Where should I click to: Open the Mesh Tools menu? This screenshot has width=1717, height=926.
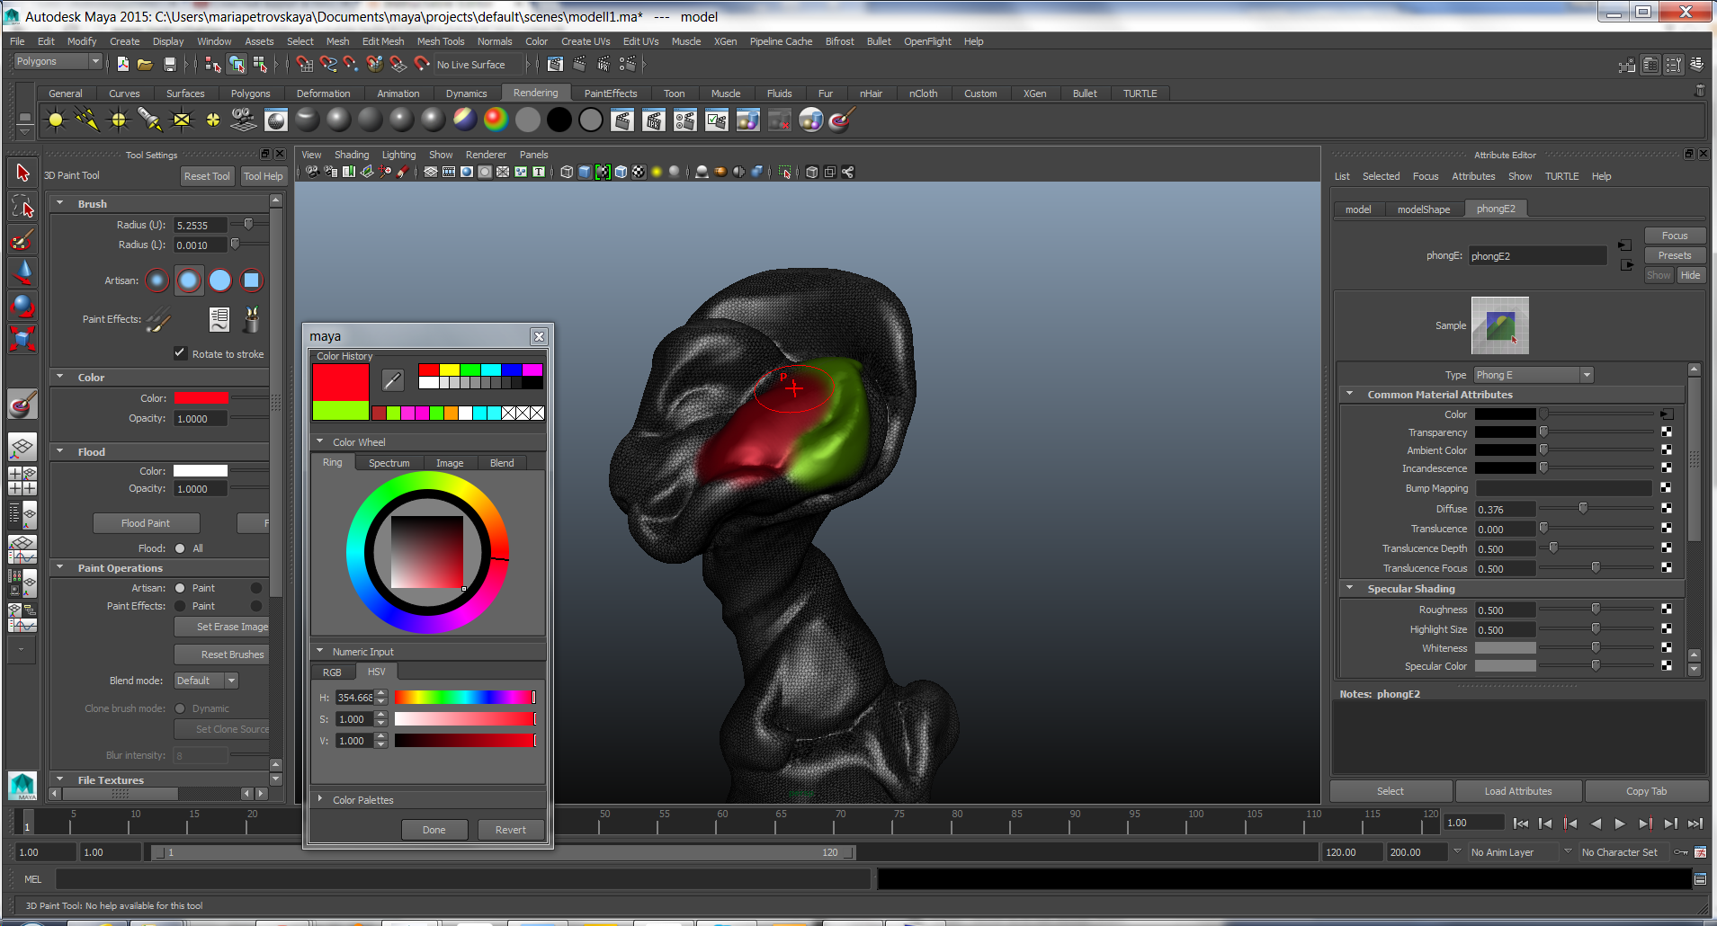tap(441, 41)
